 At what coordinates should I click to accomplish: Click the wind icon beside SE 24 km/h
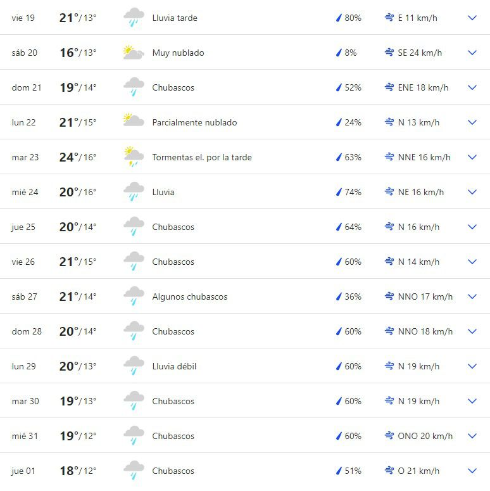pos(389,53)
